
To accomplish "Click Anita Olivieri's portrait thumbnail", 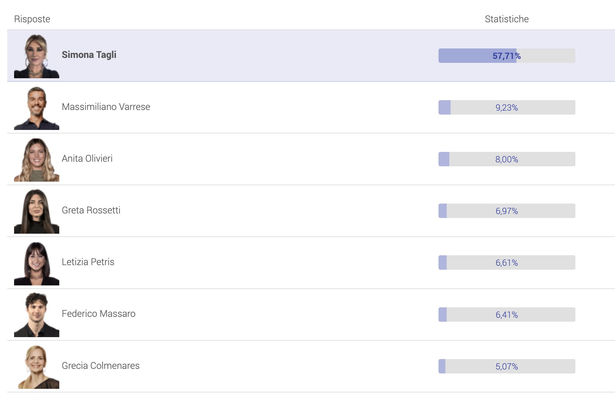I will point(37,159).
